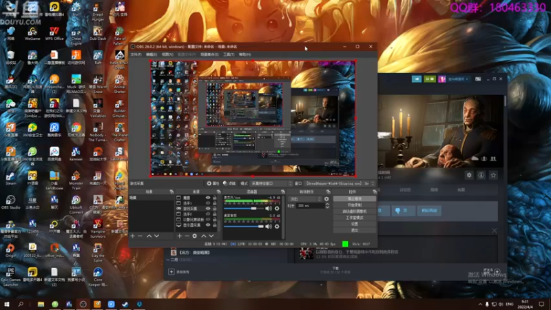Move source down in Sources list
The height and width of the screenshot is (310, 551).
(x=211, y=236)
